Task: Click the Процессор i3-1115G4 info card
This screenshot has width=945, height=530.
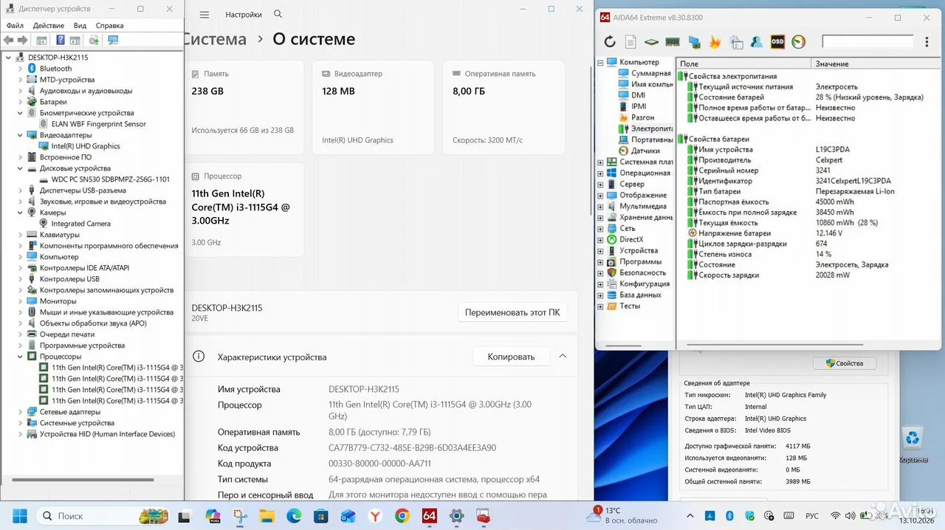Action: tap(244, 210)
